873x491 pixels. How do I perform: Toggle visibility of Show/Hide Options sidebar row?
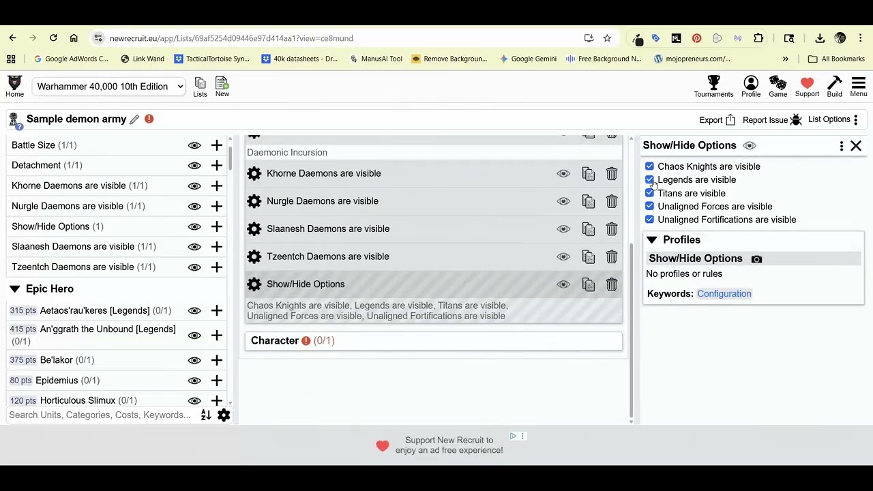194,226
